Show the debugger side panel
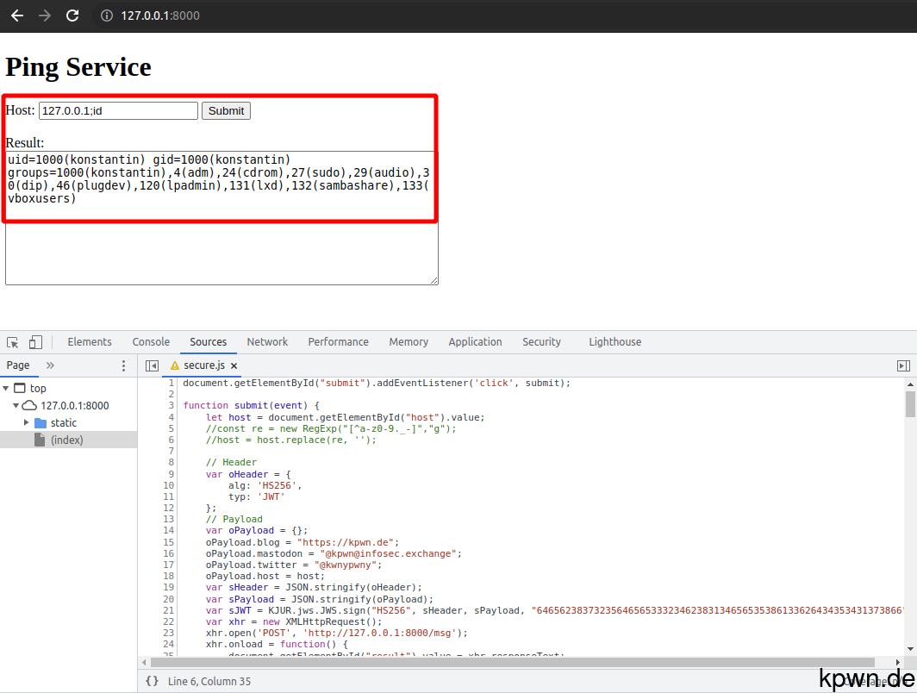Image resolution: width=917 pixels, height=693 pixels. (901, 365)
